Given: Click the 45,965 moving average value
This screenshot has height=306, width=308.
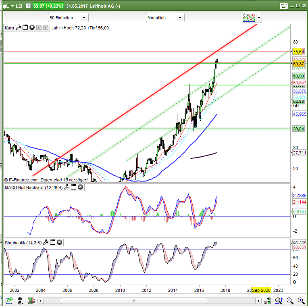Looking at the screenshot, I should pyautogui.click(x=300, y=114).
